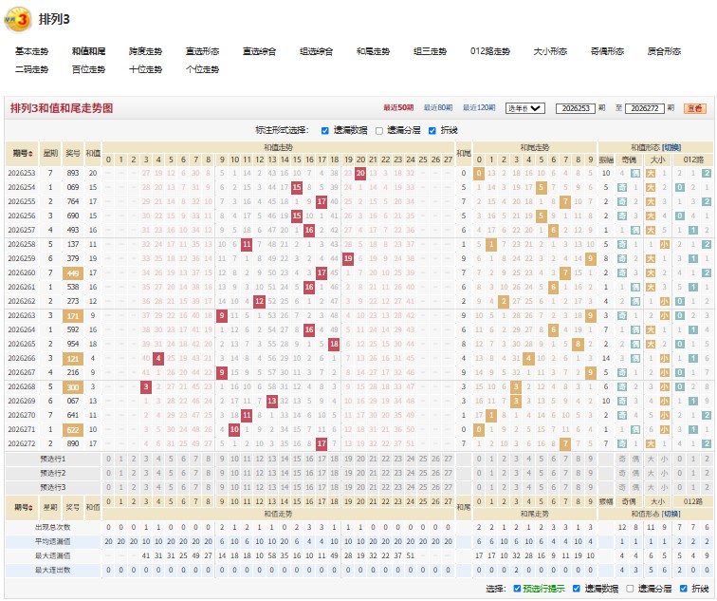This screenshot has width=717, height=601.
Task: Open the 跨度走势 chart tab
Action: click(145, 51)
